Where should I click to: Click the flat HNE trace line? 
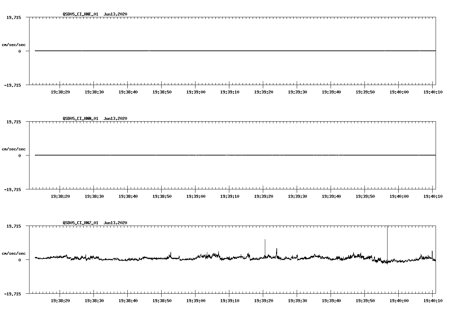click(235, 51)
